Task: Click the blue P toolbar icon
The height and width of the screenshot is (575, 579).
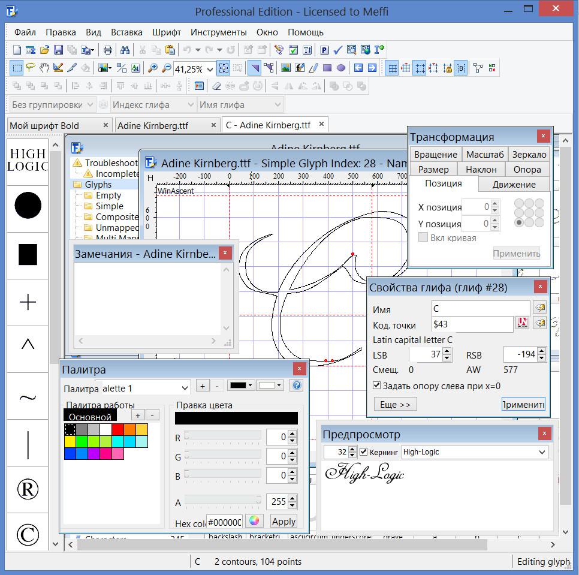Action: (x=325, y=50)
